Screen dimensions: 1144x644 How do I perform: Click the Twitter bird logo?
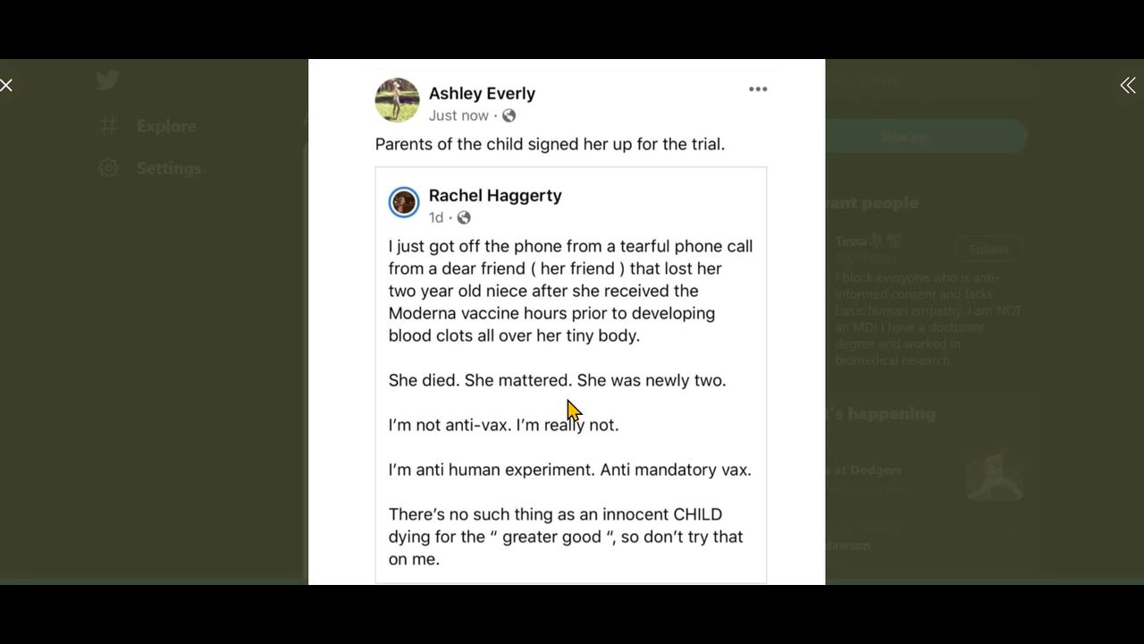(108, 80)
